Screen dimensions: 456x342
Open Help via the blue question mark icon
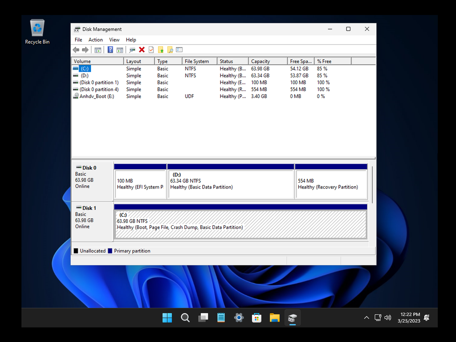[110, 50]
